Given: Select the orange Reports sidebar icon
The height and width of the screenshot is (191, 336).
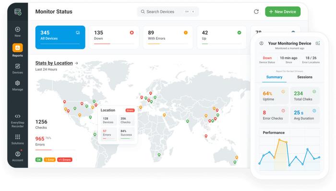Looking at the screenshot, I should [x=18, y=48].
